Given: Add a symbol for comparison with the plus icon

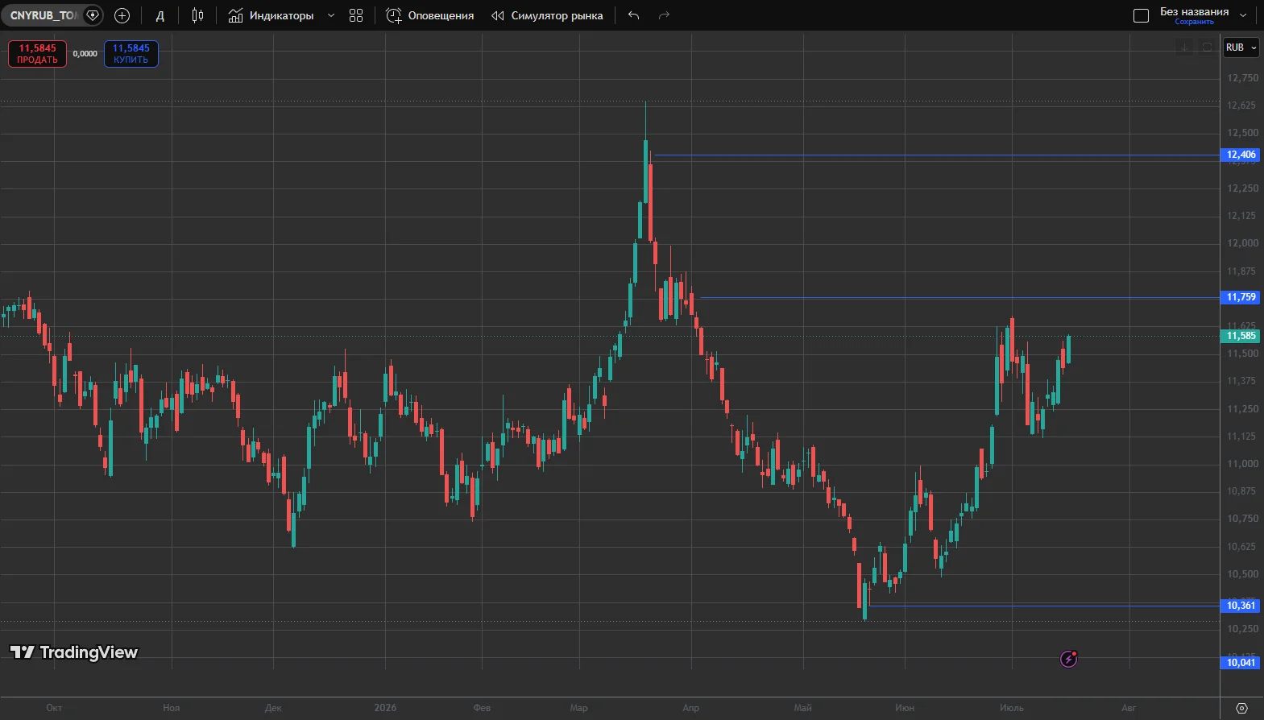Looking at the screenshot, I should (122, 15).
